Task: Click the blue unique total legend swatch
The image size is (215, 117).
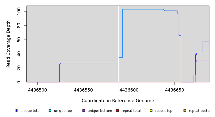Action: tap(17, 110)
